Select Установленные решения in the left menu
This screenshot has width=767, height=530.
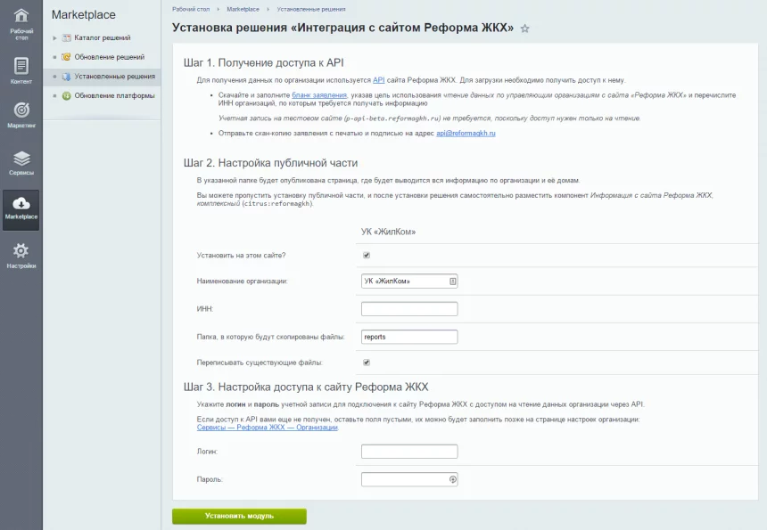[x=114, y=77]
